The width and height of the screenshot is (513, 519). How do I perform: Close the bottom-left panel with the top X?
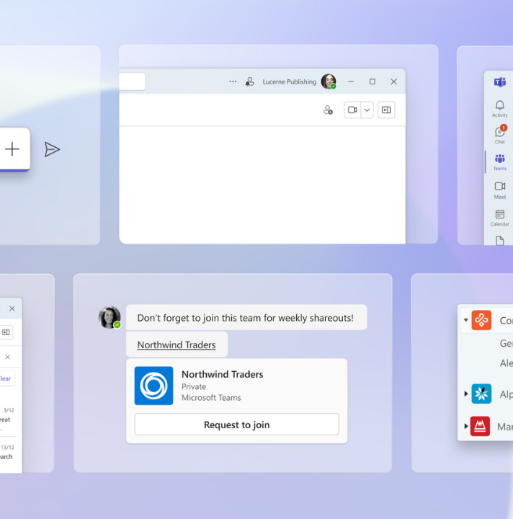tap(12, 309)
